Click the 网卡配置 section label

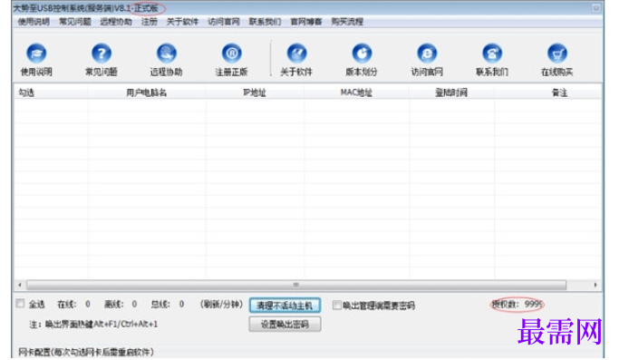coord(86,352)
